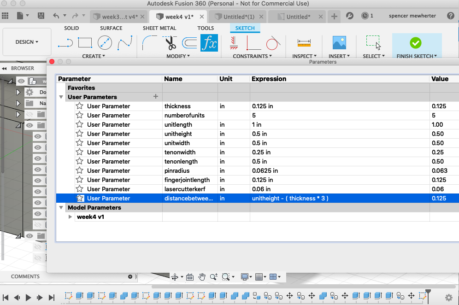Select the Fillet tool in Modify

(x=149, y=43)
